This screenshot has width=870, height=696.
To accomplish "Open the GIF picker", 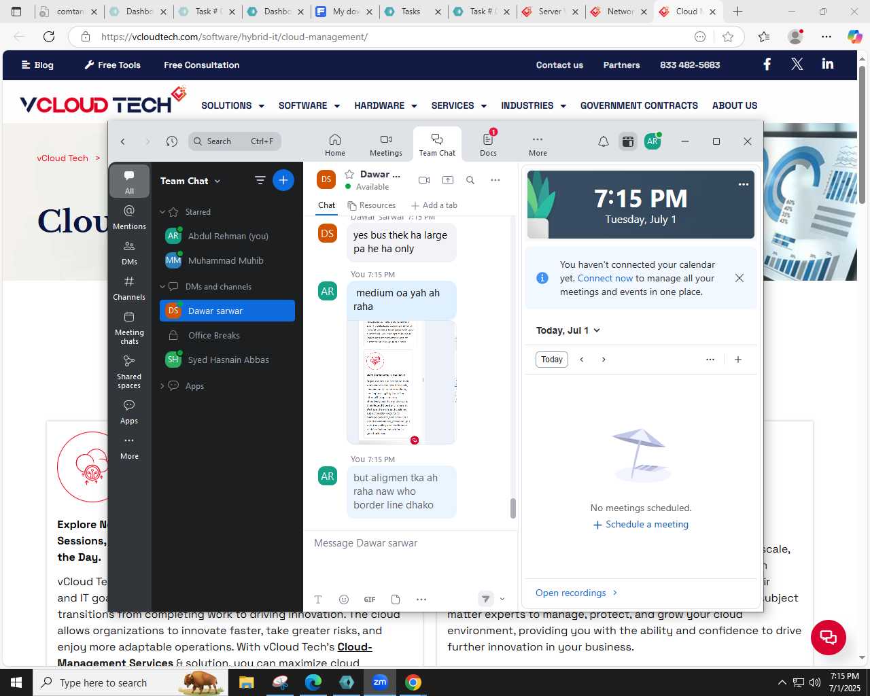I will click(370, 599).
